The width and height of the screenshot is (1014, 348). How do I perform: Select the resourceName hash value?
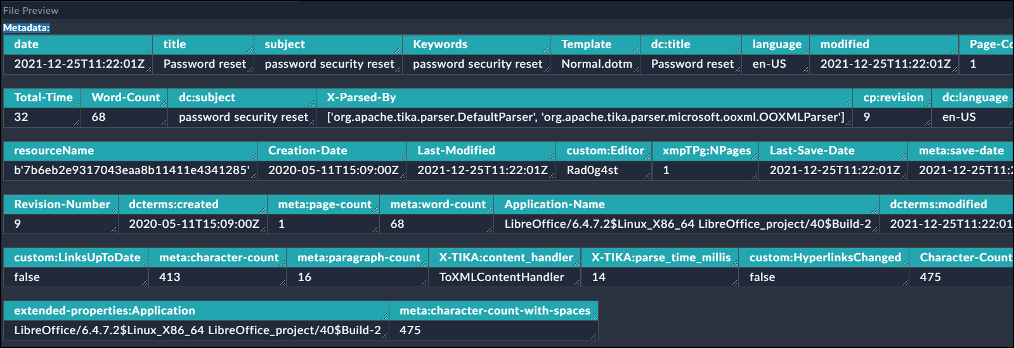point(131,170)
